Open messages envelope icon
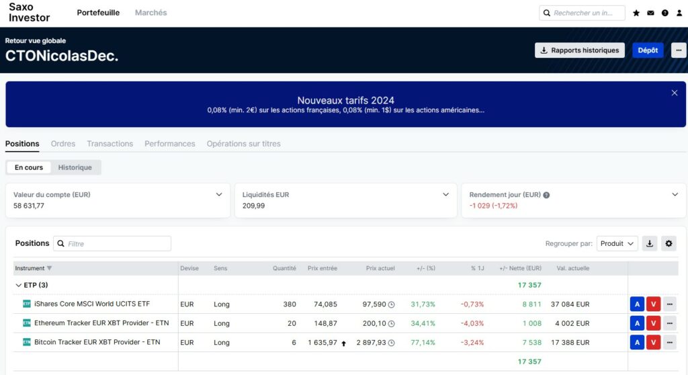This screenshot has height=375, width=688. (x=650, y=13)
